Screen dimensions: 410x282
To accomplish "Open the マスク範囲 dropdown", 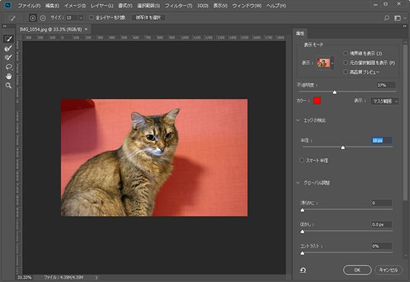I will point(385,101).
